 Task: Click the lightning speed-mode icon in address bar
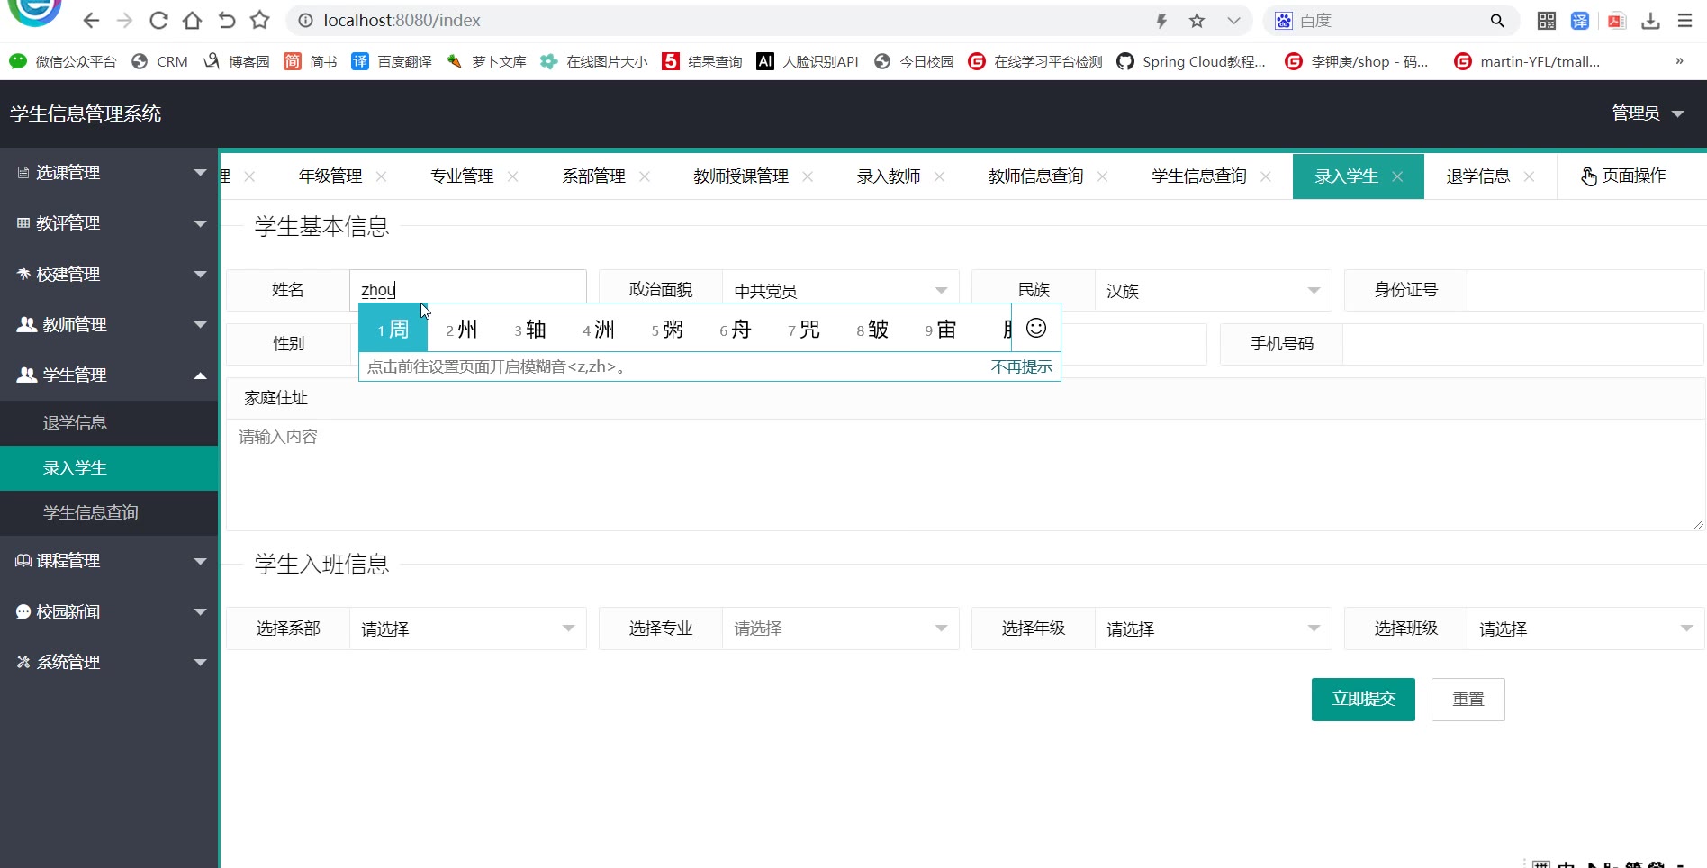coord(1161,21)
